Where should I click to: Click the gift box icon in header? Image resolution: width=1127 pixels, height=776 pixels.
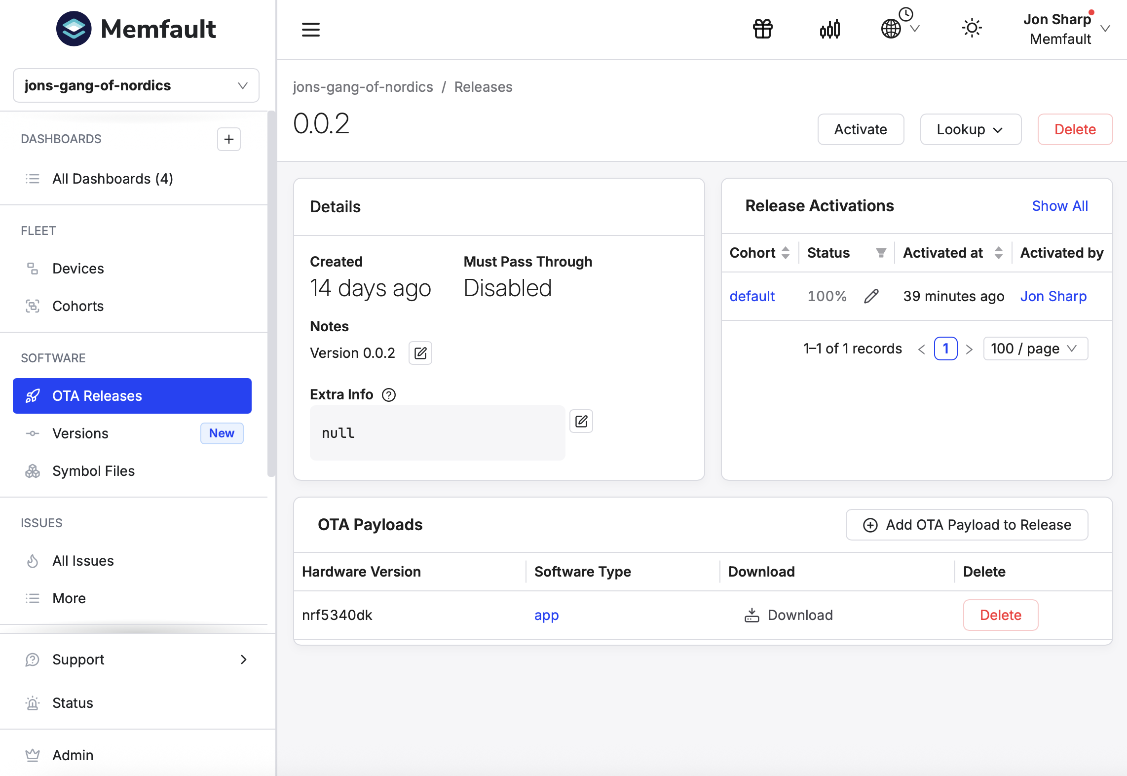pyautogui.click(x=762, y=29)
